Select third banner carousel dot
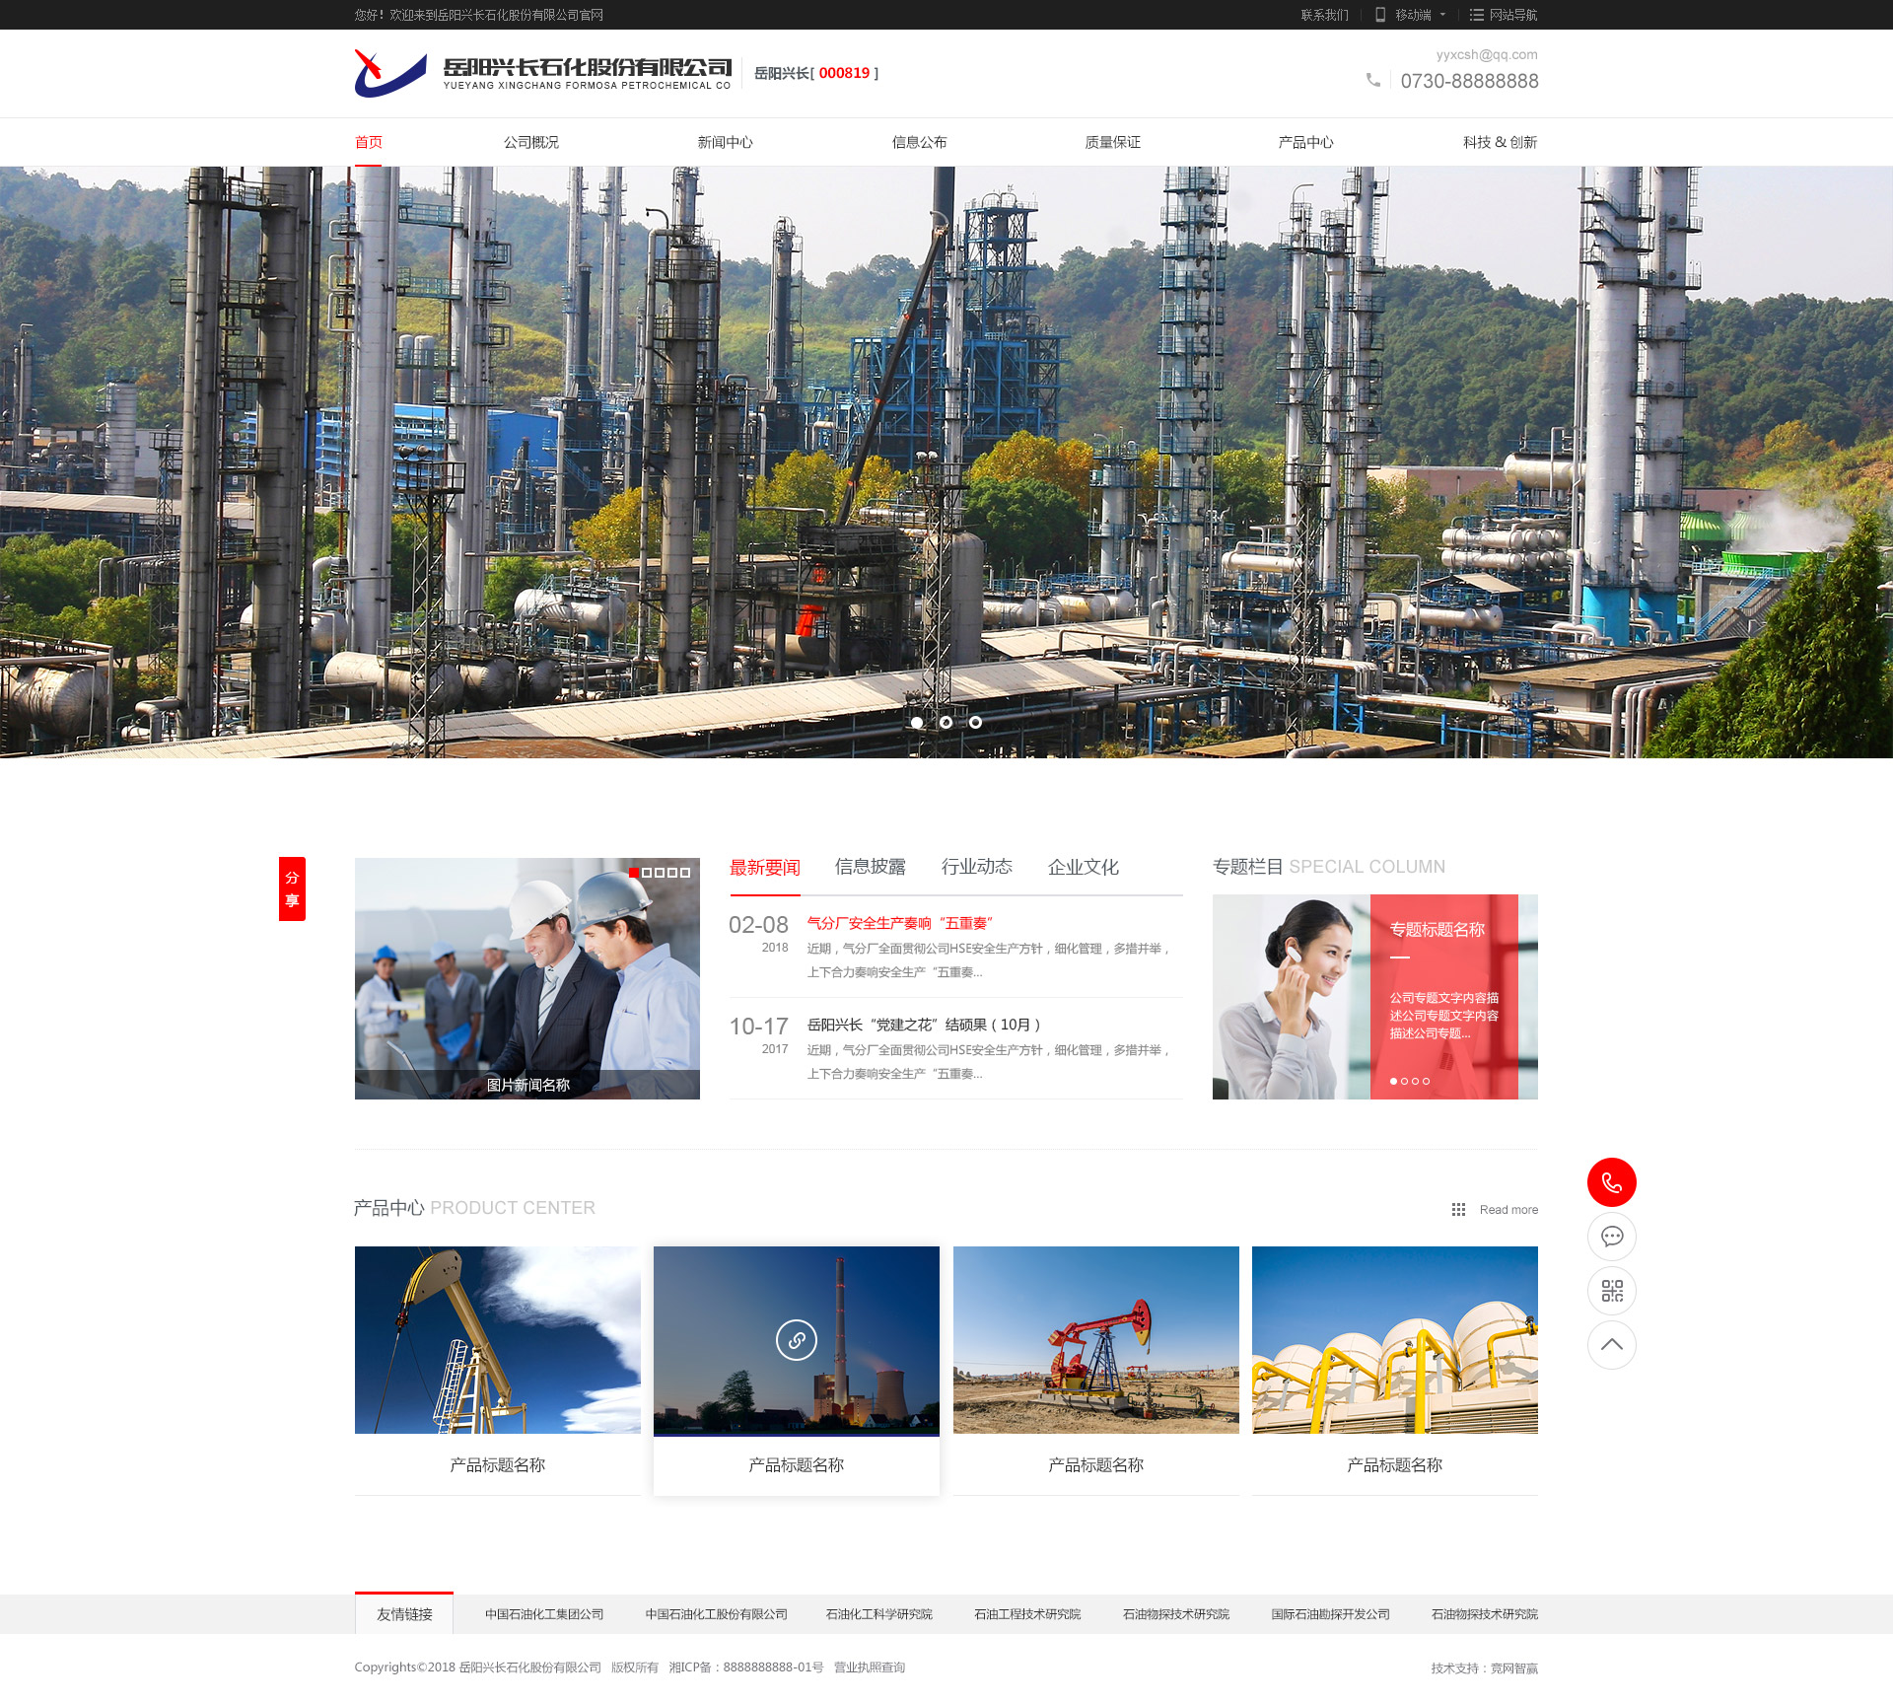 tap(975, 723)
